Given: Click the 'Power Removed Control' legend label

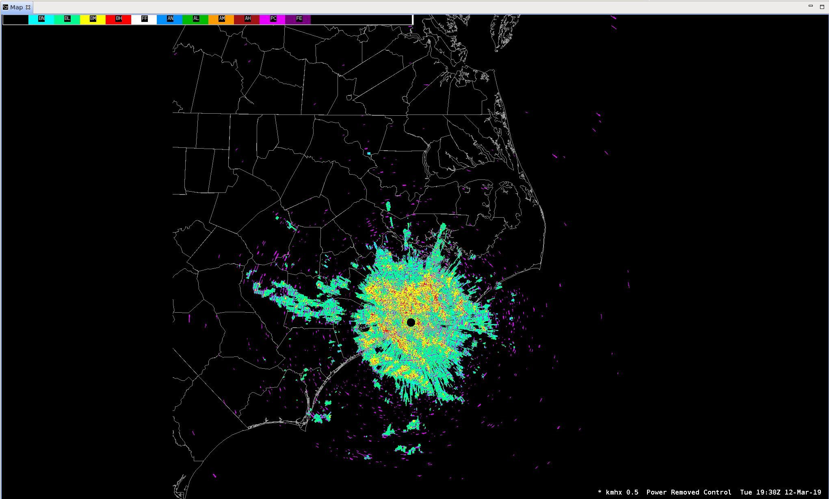Looking at the screenshot, I should point(689,492).
